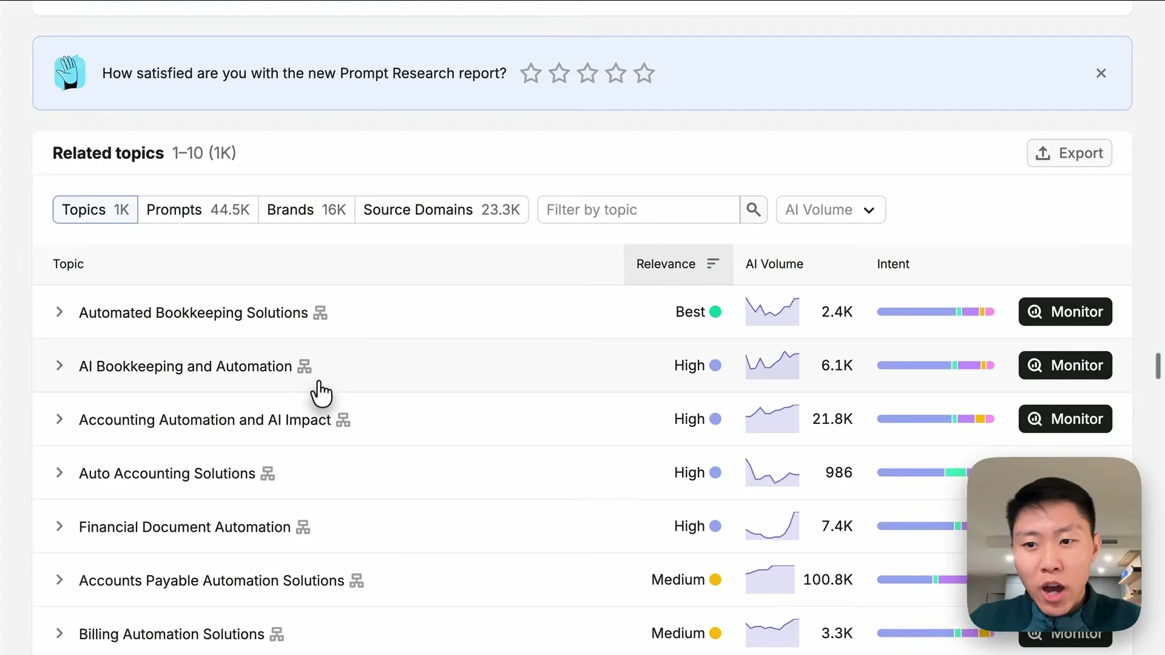Give five stars to Prompt Research report

(x=644, y=73)
